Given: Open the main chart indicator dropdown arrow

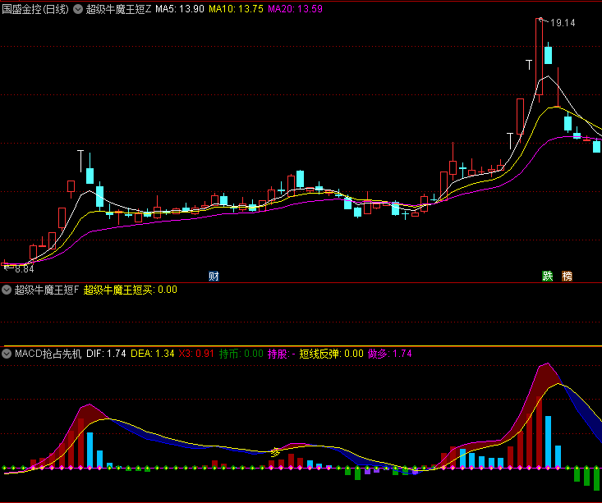Looking at the screenshot, I should click(x=78, y=9).
